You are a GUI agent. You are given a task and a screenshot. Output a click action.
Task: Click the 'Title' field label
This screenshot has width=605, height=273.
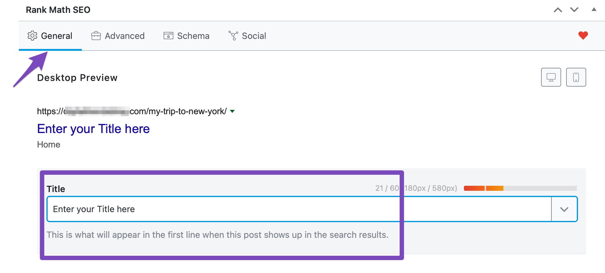[x=56, y=189]
